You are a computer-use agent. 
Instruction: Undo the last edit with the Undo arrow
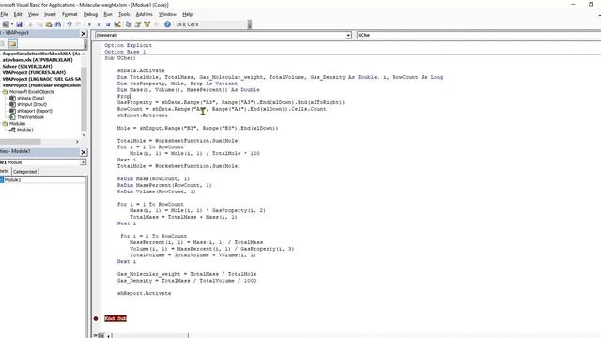click(x=69, y=24)
